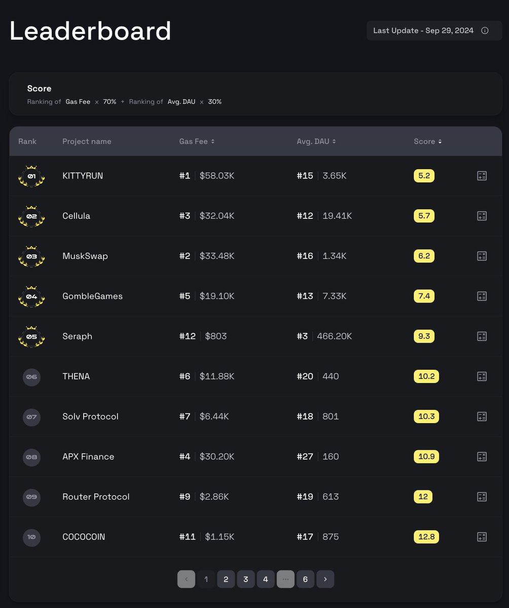Select the APX Finance project name
Viewport: 509px width, 608px height.
pos(88,457)
